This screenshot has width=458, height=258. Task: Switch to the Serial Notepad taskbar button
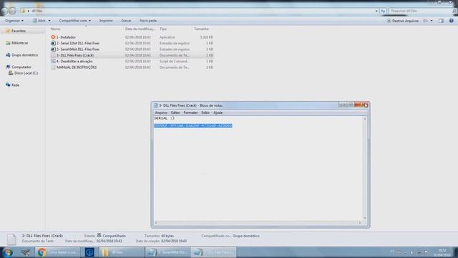[167, 252]
